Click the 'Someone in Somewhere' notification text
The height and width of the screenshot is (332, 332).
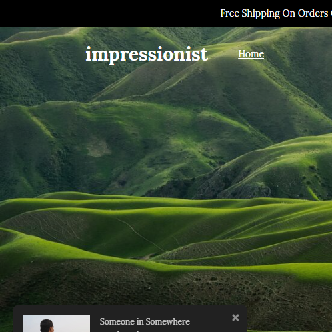point(145,321)
